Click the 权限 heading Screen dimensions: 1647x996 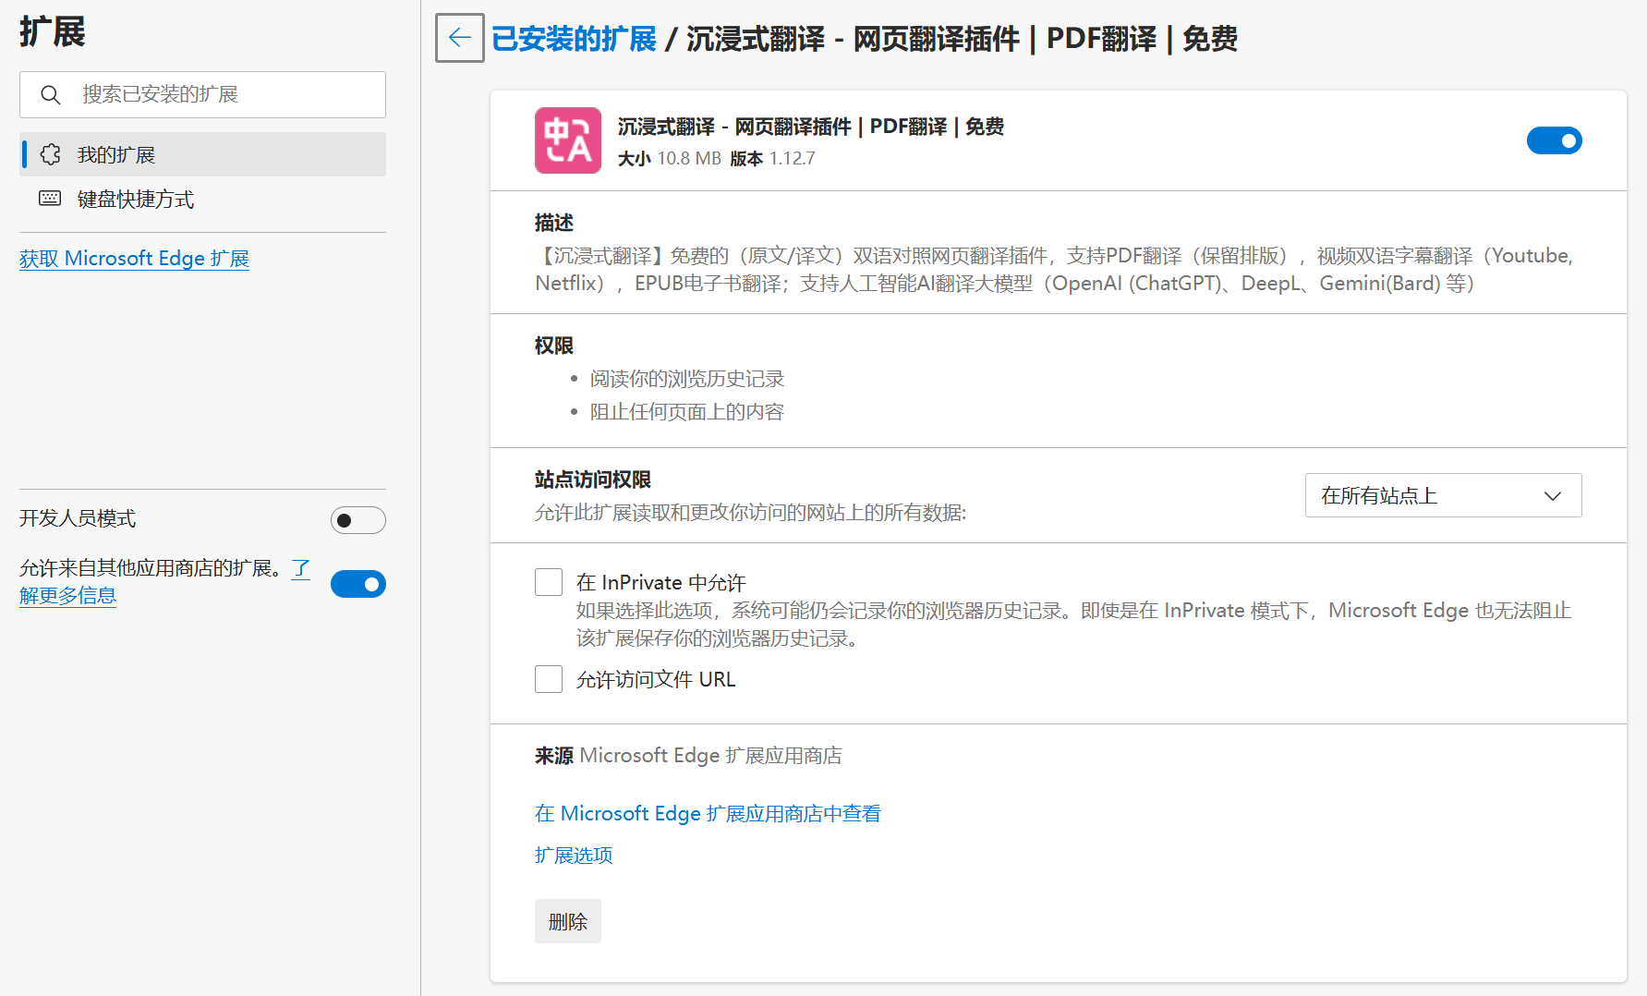(554, 346)
